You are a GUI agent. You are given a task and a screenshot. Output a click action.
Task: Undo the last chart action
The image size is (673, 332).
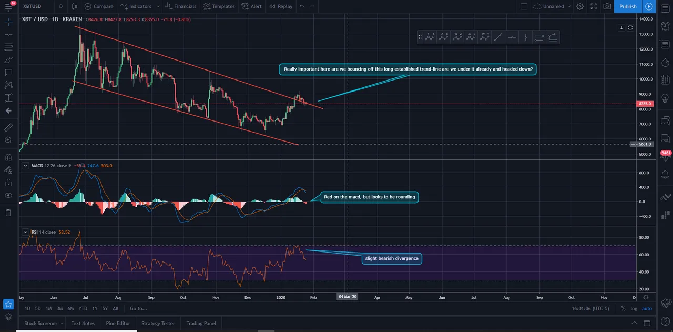click(x=302, y=6)
